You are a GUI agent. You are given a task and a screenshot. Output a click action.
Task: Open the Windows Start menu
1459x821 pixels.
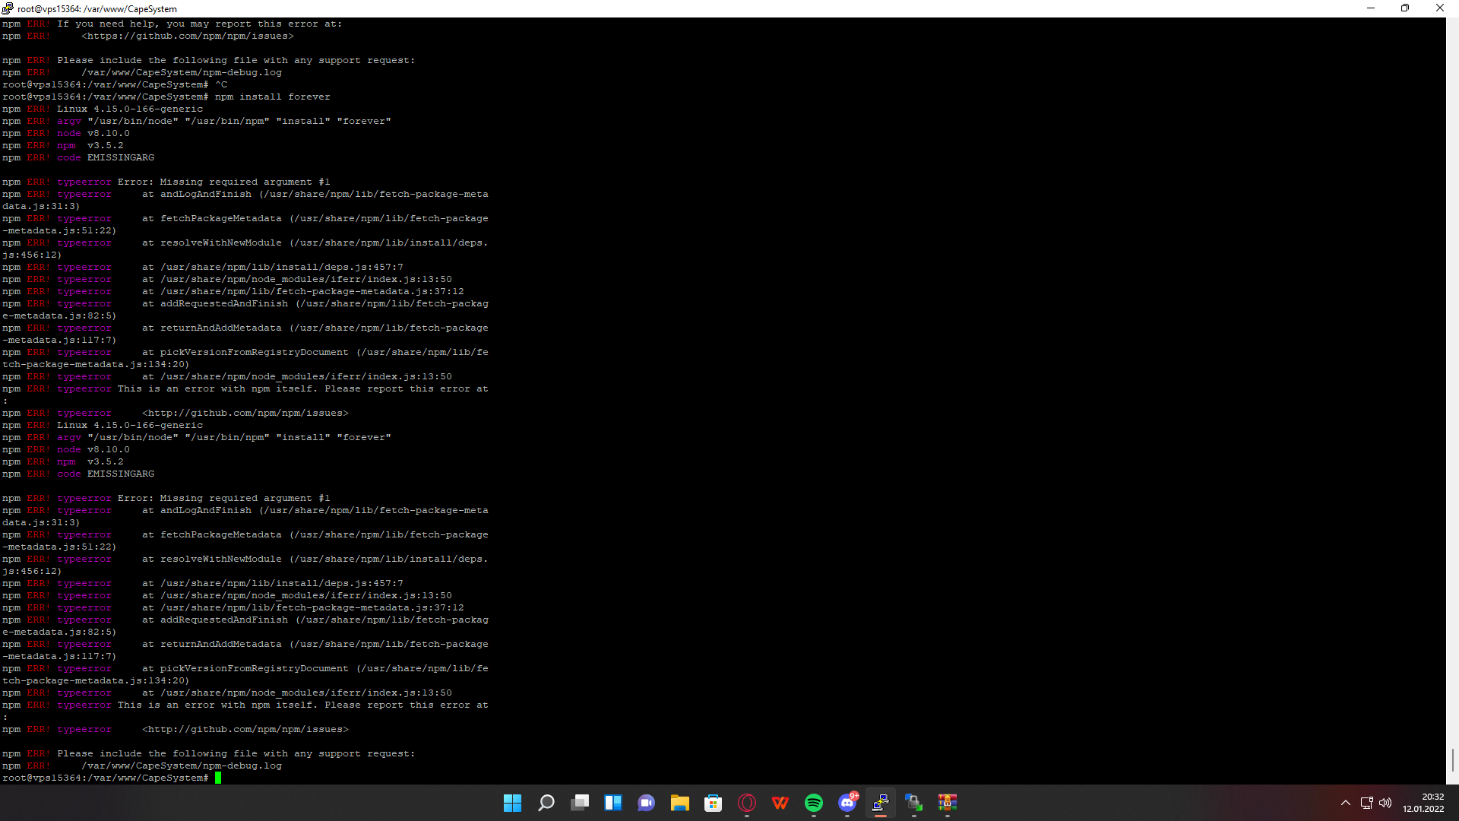tap(512, 803)
